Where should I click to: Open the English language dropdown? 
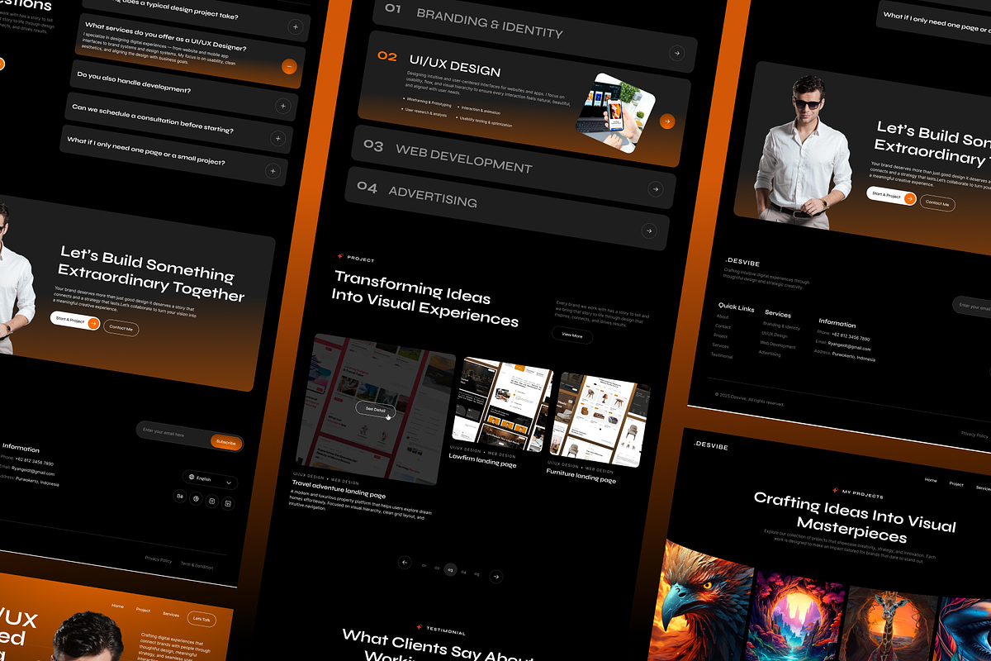click(210, 479)
